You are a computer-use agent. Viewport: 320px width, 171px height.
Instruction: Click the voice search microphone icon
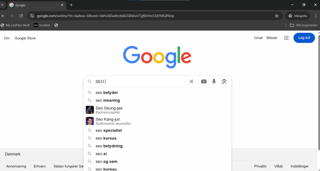(214, 81)
